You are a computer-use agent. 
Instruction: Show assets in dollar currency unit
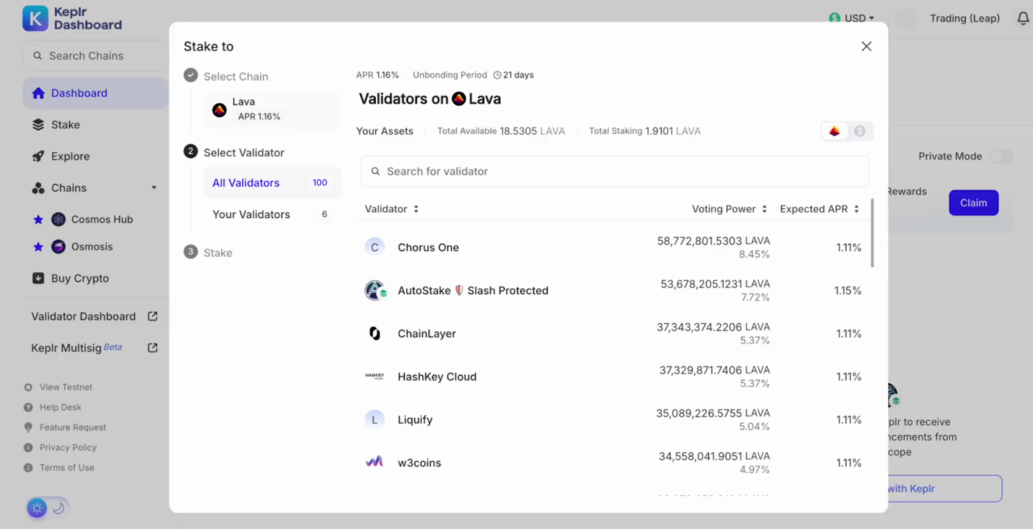click(x=859, y=131)
